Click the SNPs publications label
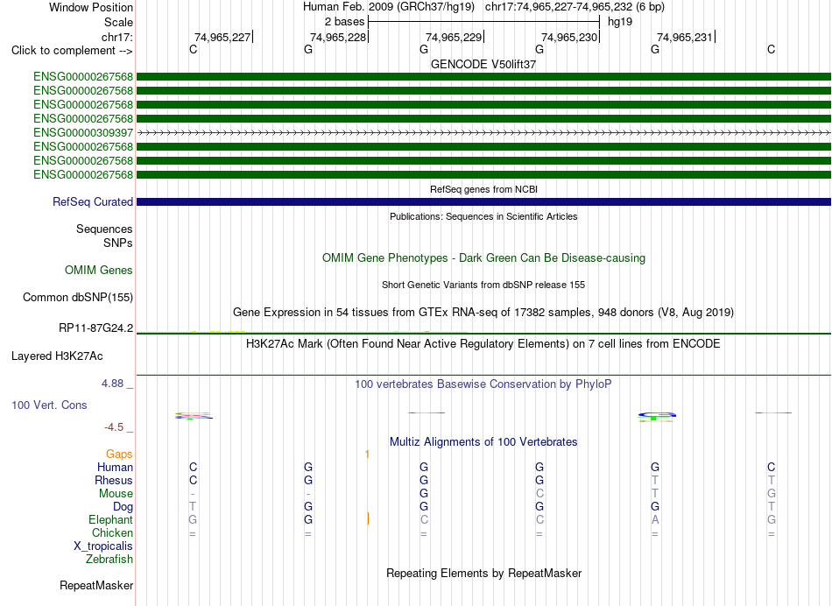 [118, 243]
